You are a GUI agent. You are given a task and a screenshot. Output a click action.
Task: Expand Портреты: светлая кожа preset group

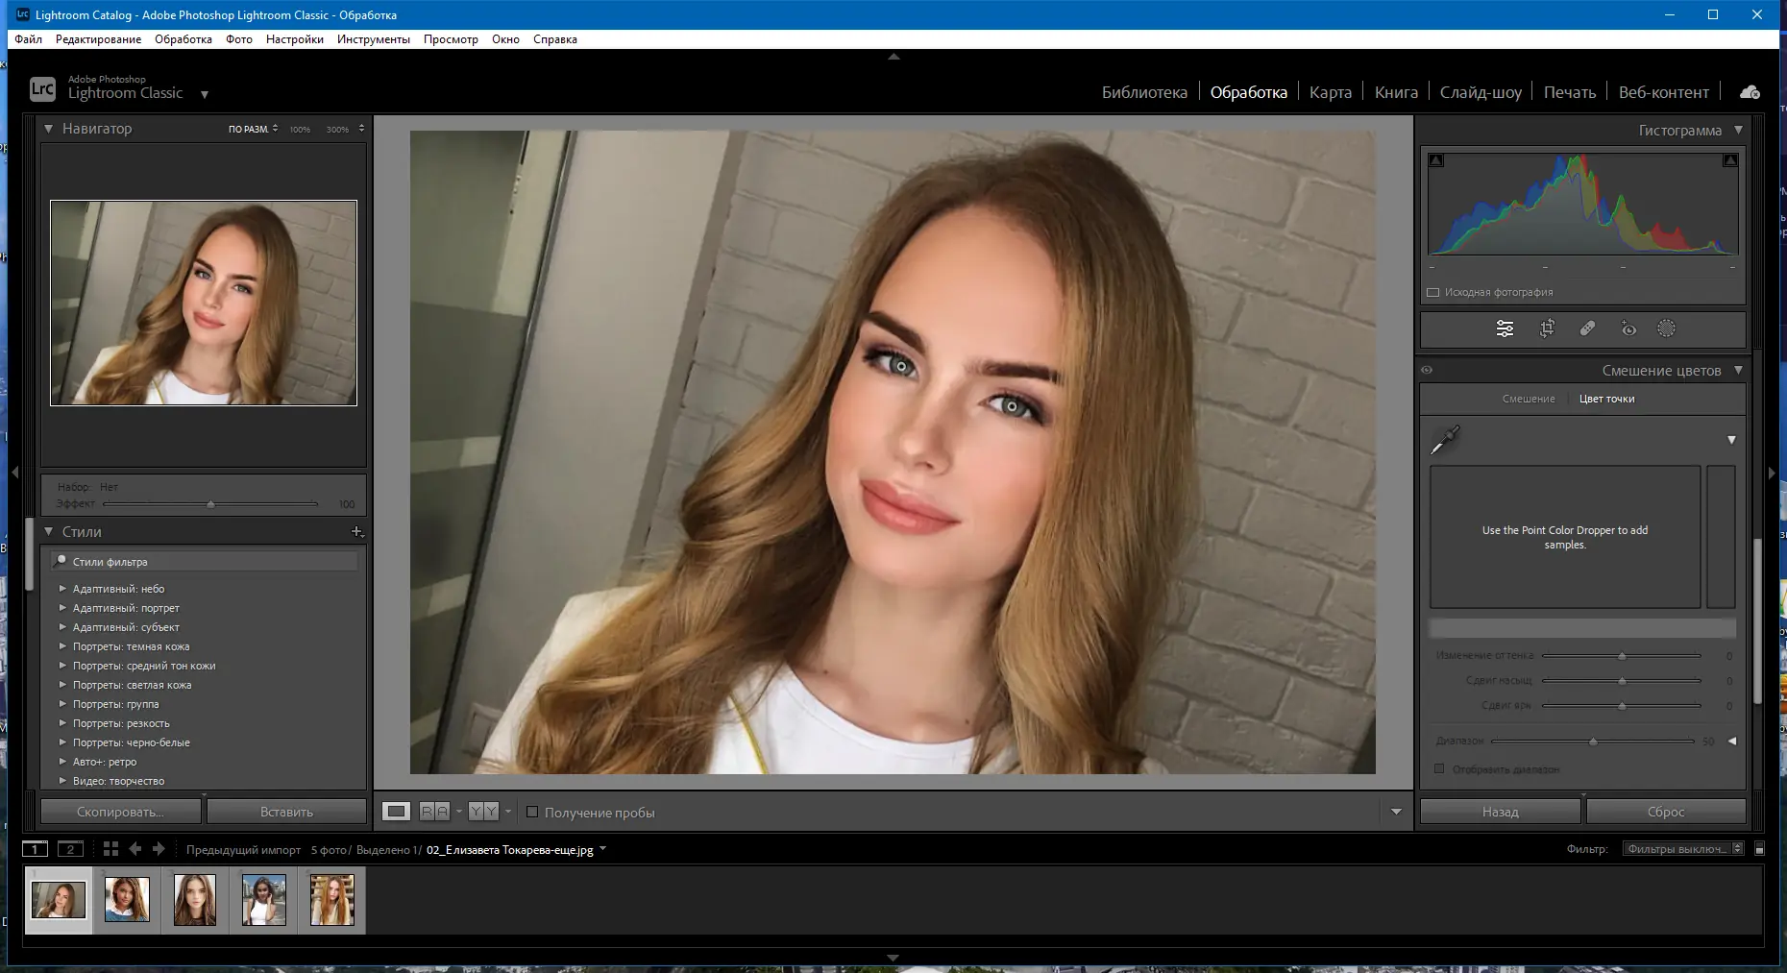point(62,685)
